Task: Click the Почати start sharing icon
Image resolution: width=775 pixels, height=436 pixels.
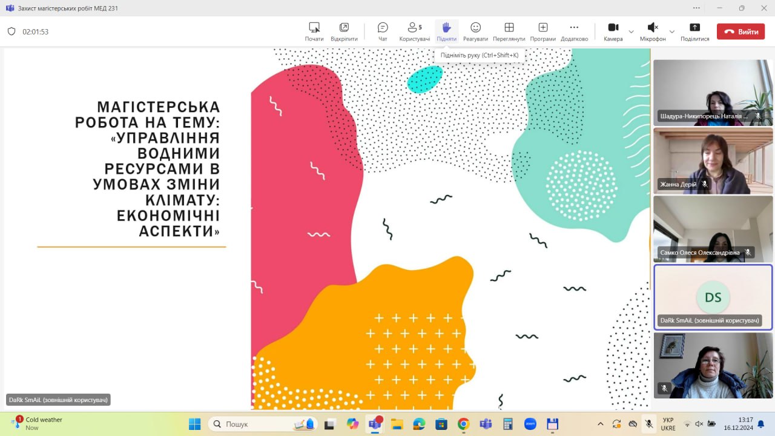Action: coord(314,31)
